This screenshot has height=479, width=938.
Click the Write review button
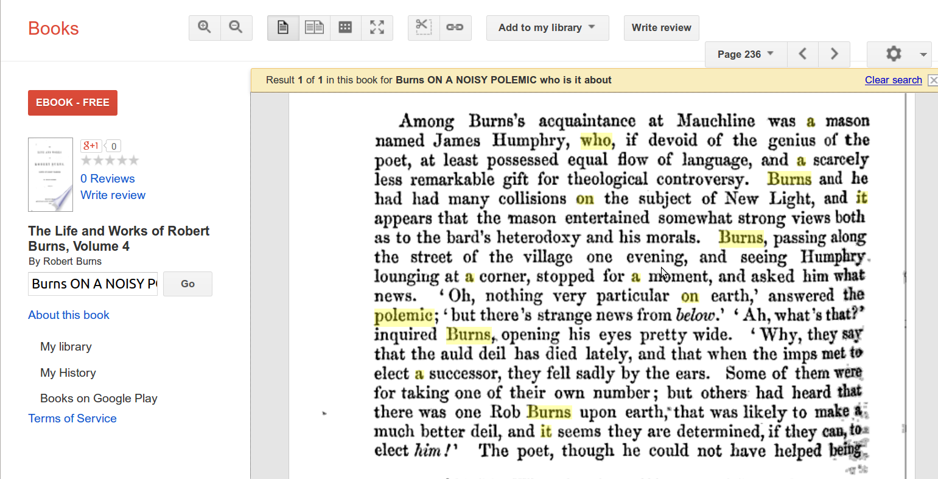tap(661, 27)
